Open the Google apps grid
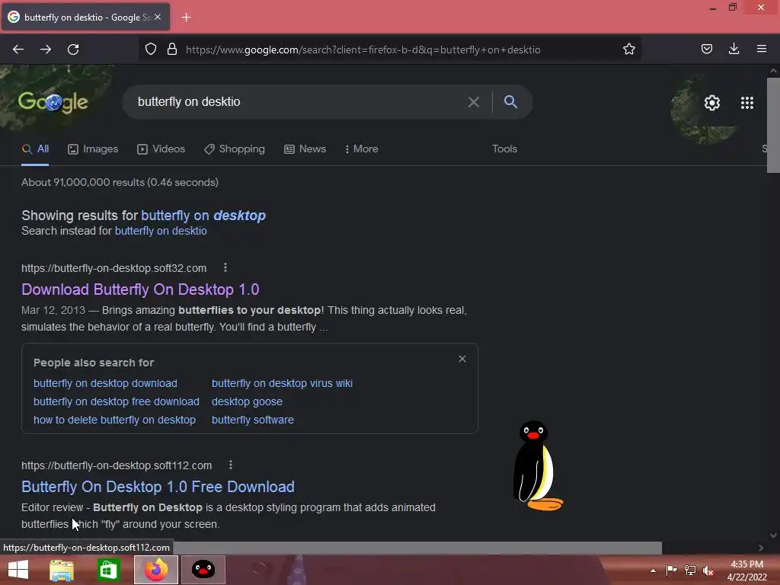780x585 pixels. click(746, 103)
